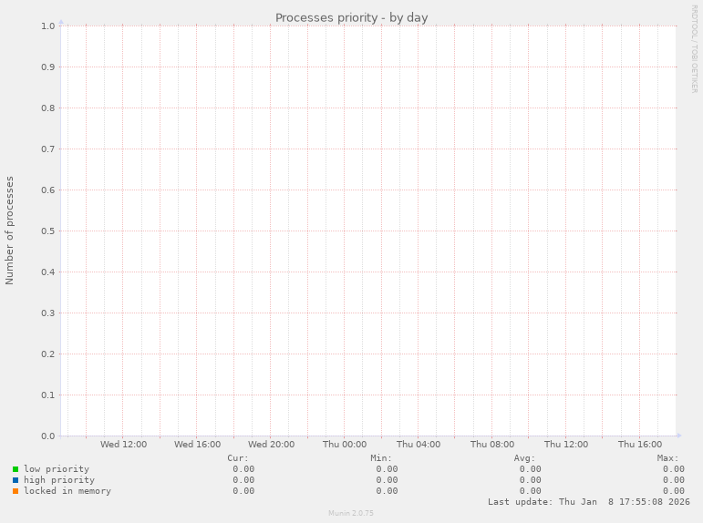Click the orange locked in memory swatch
703x523 pixels.
tap(16, 491)
